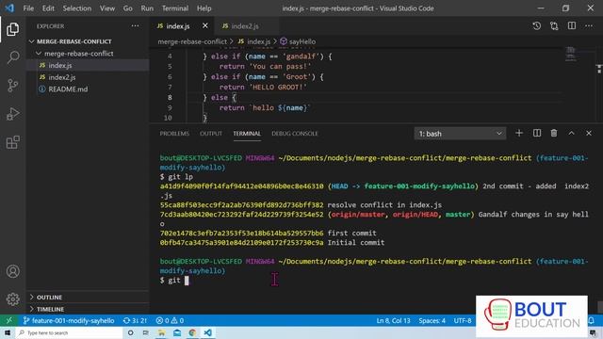Click sayHello symbol in the breadcrumb

click(298, 41)
